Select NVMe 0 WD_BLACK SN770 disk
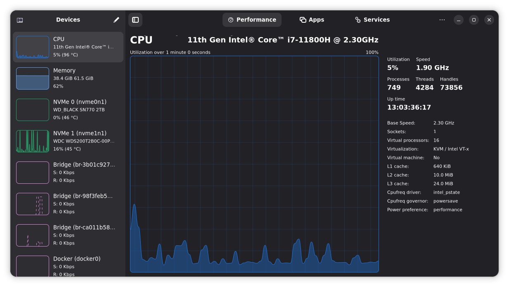 click(x=68, y=110)
